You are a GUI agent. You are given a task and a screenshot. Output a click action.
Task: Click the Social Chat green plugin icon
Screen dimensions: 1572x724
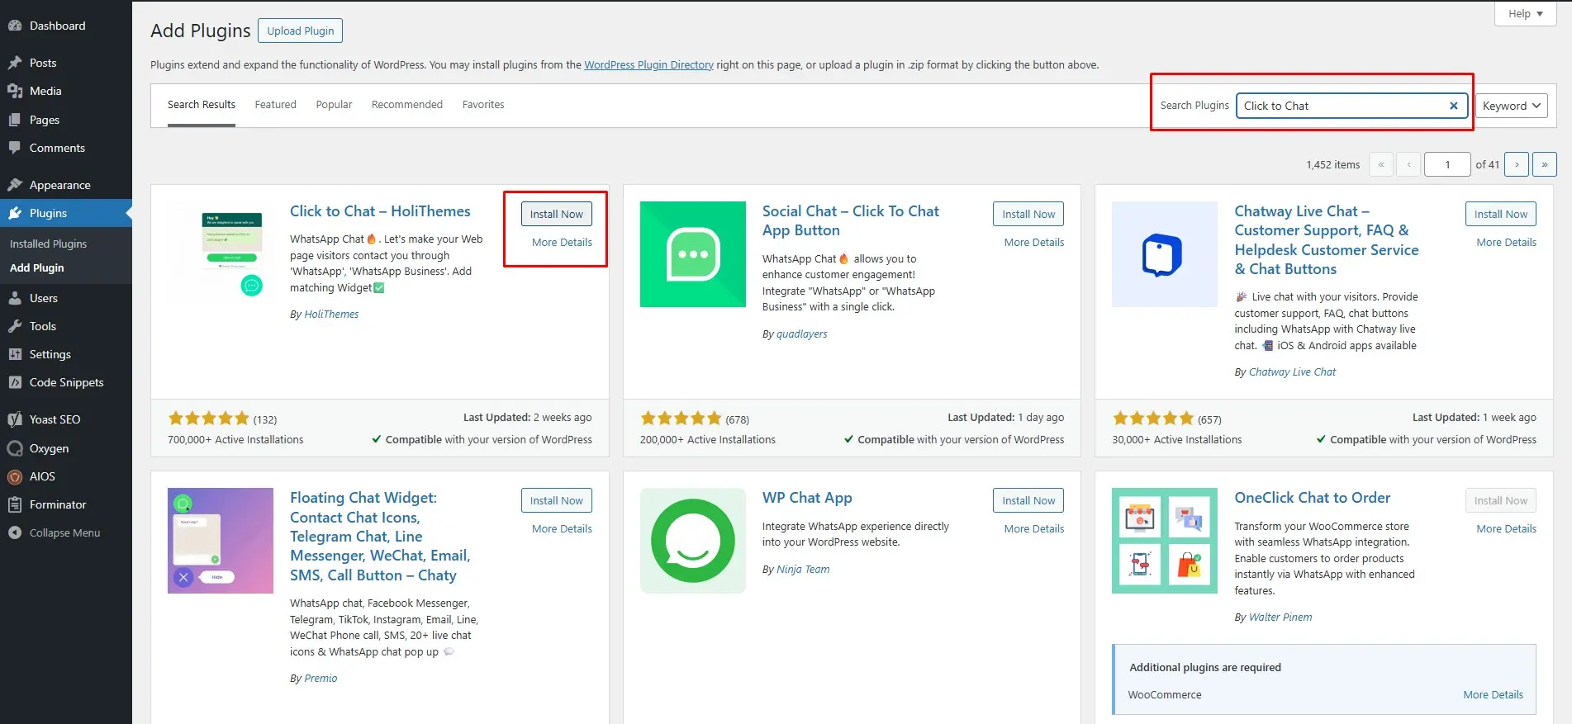pos(693,254)
